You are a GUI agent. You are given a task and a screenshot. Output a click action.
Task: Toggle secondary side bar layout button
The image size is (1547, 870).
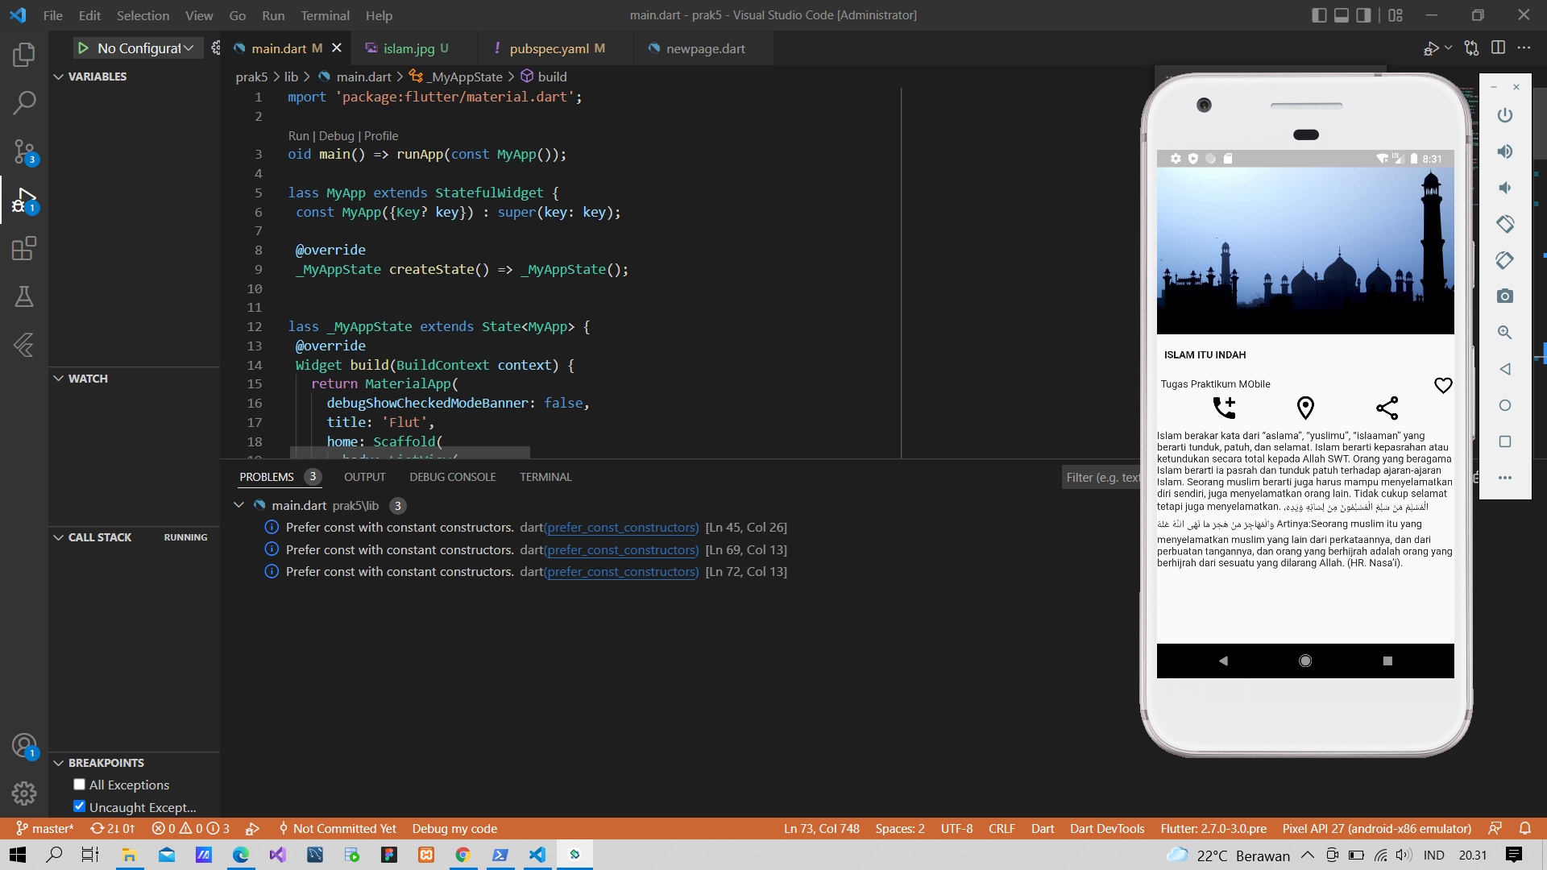(x=1363, y=15)
